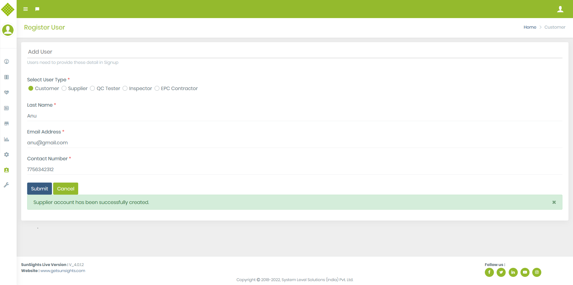Open the dashboard gauge icon in sidebar
This screenshot has height=285, width=573.
click(x=7, y=61)
